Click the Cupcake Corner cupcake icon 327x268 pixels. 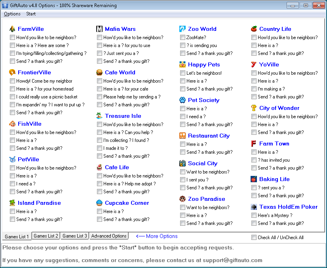[x=99, y=203]
